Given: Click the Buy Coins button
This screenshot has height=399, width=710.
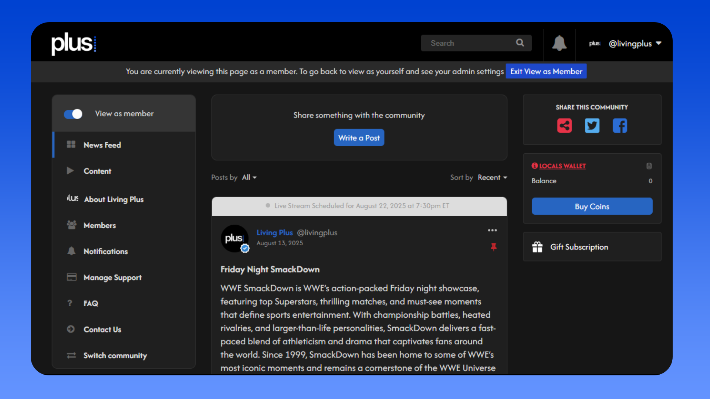Looking at the screenshot, I should point(592,207).
